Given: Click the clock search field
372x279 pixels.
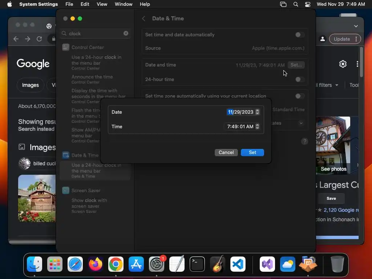Looking at the screenshot, I should (x=95, y=33).
